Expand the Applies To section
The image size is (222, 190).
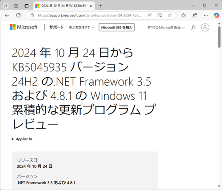pyautogui.click(x=22, y=139)
